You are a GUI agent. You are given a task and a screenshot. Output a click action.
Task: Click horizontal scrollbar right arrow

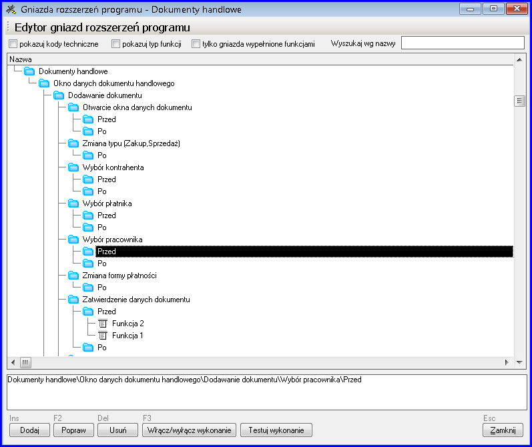[x=507, y=362]
